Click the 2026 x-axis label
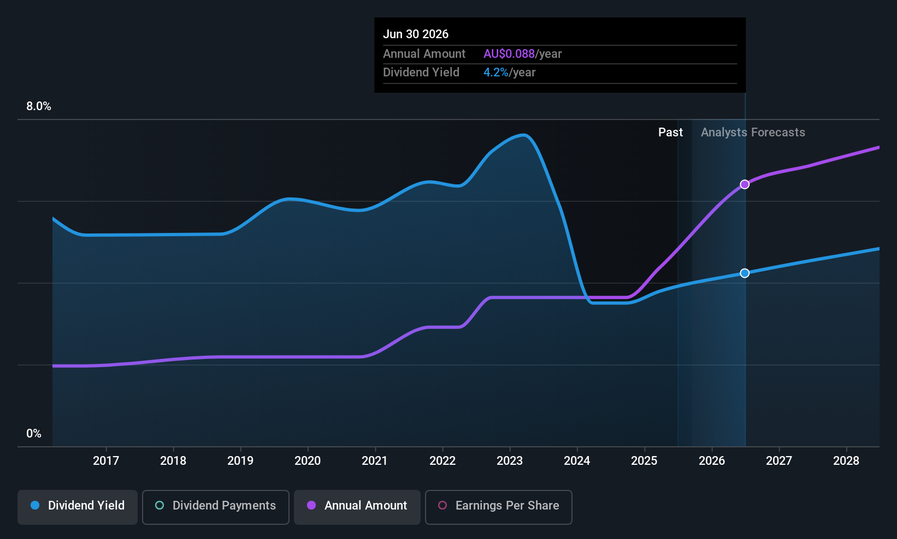 [712, 460]
